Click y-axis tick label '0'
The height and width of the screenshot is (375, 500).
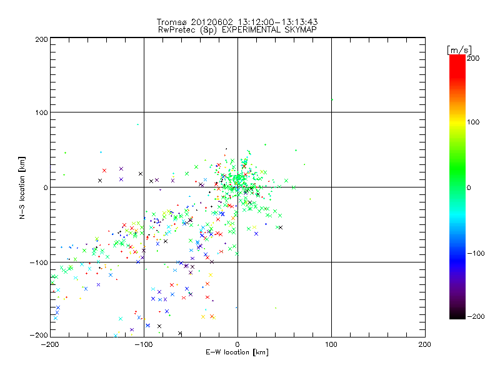[46, 188]
